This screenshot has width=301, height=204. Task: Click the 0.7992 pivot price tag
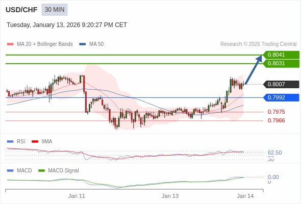coord(281,97)
